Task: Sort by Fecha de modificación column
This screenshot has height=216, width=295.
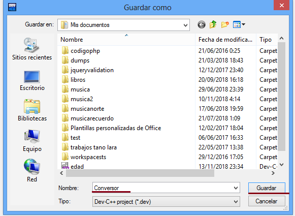Action: point(225,40)
